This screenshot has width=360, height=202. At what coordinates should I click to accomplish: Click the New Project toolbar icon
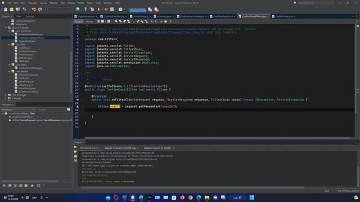pyautogui.click(x=11, y=10)
